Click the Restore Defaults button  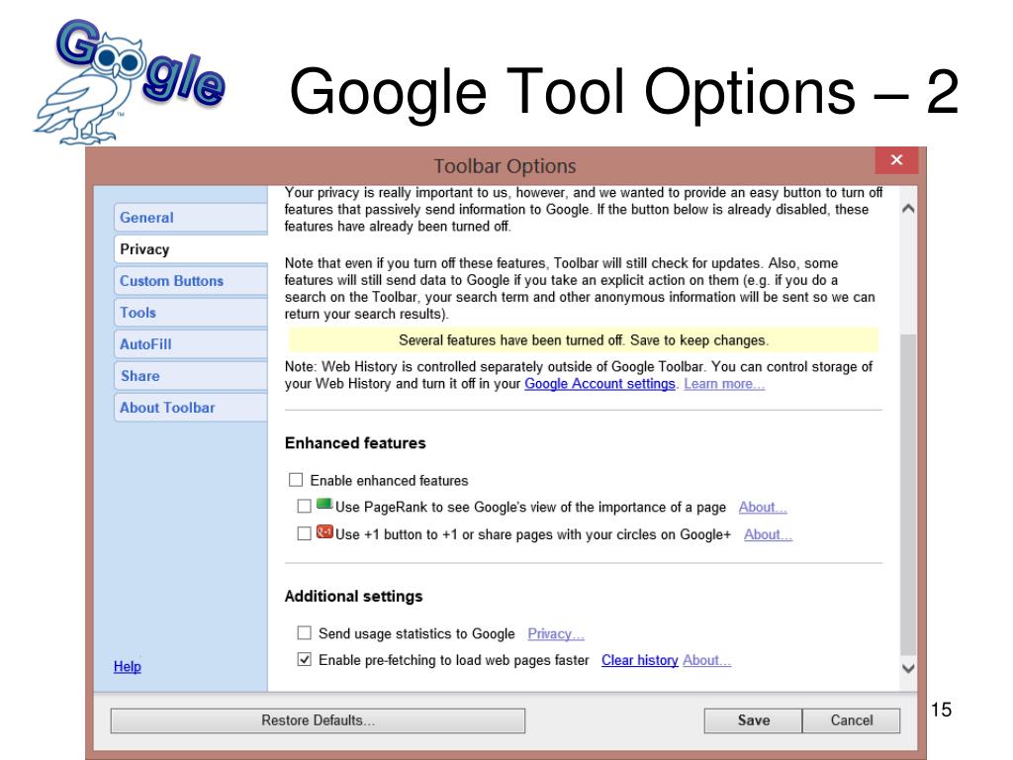(x=318, y=720)
